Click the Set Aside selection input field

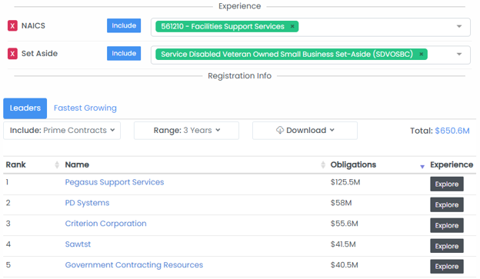pos(311,55)
